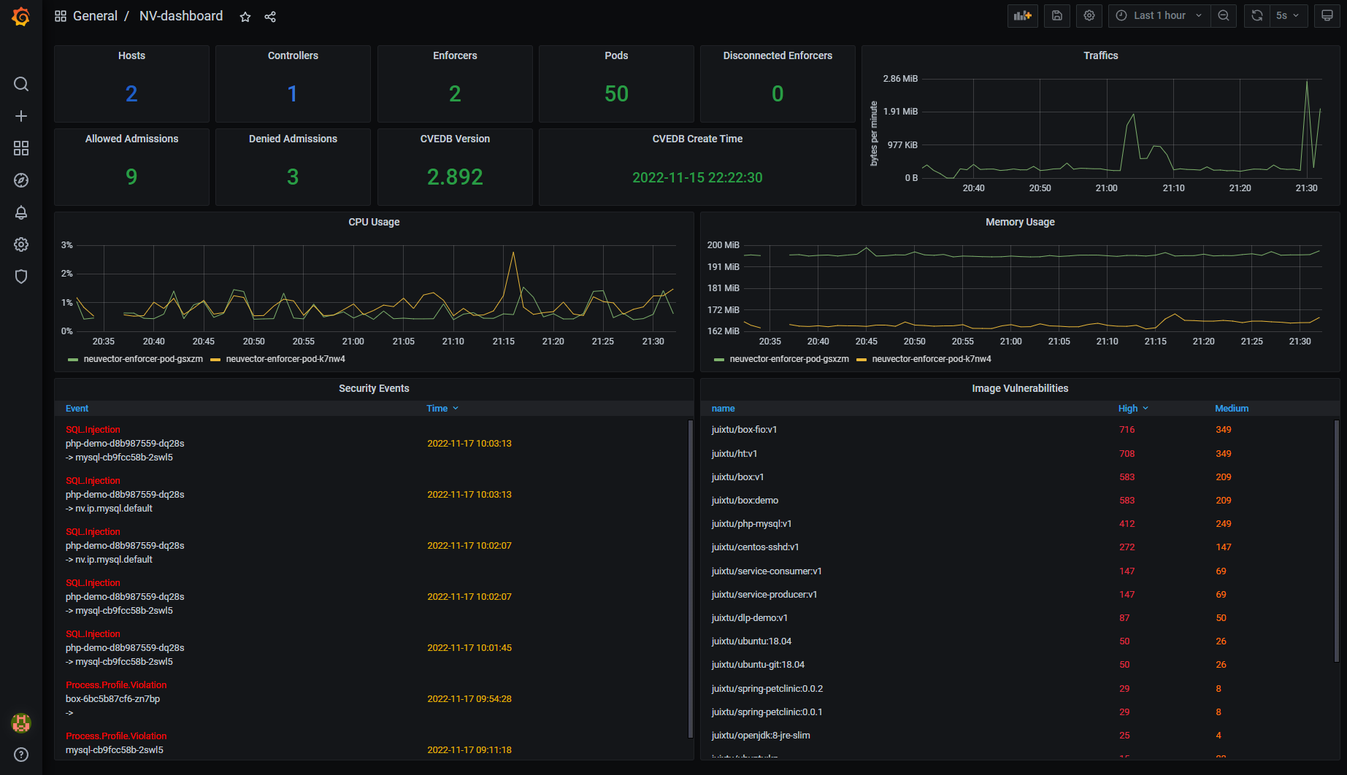Click the Image Vulnerabilities vertical scrollbar
This screenshot has width=1347, height=775.
click(1337, 541)
